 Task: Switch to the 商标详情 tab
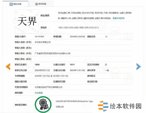click(x=15, y=4)
